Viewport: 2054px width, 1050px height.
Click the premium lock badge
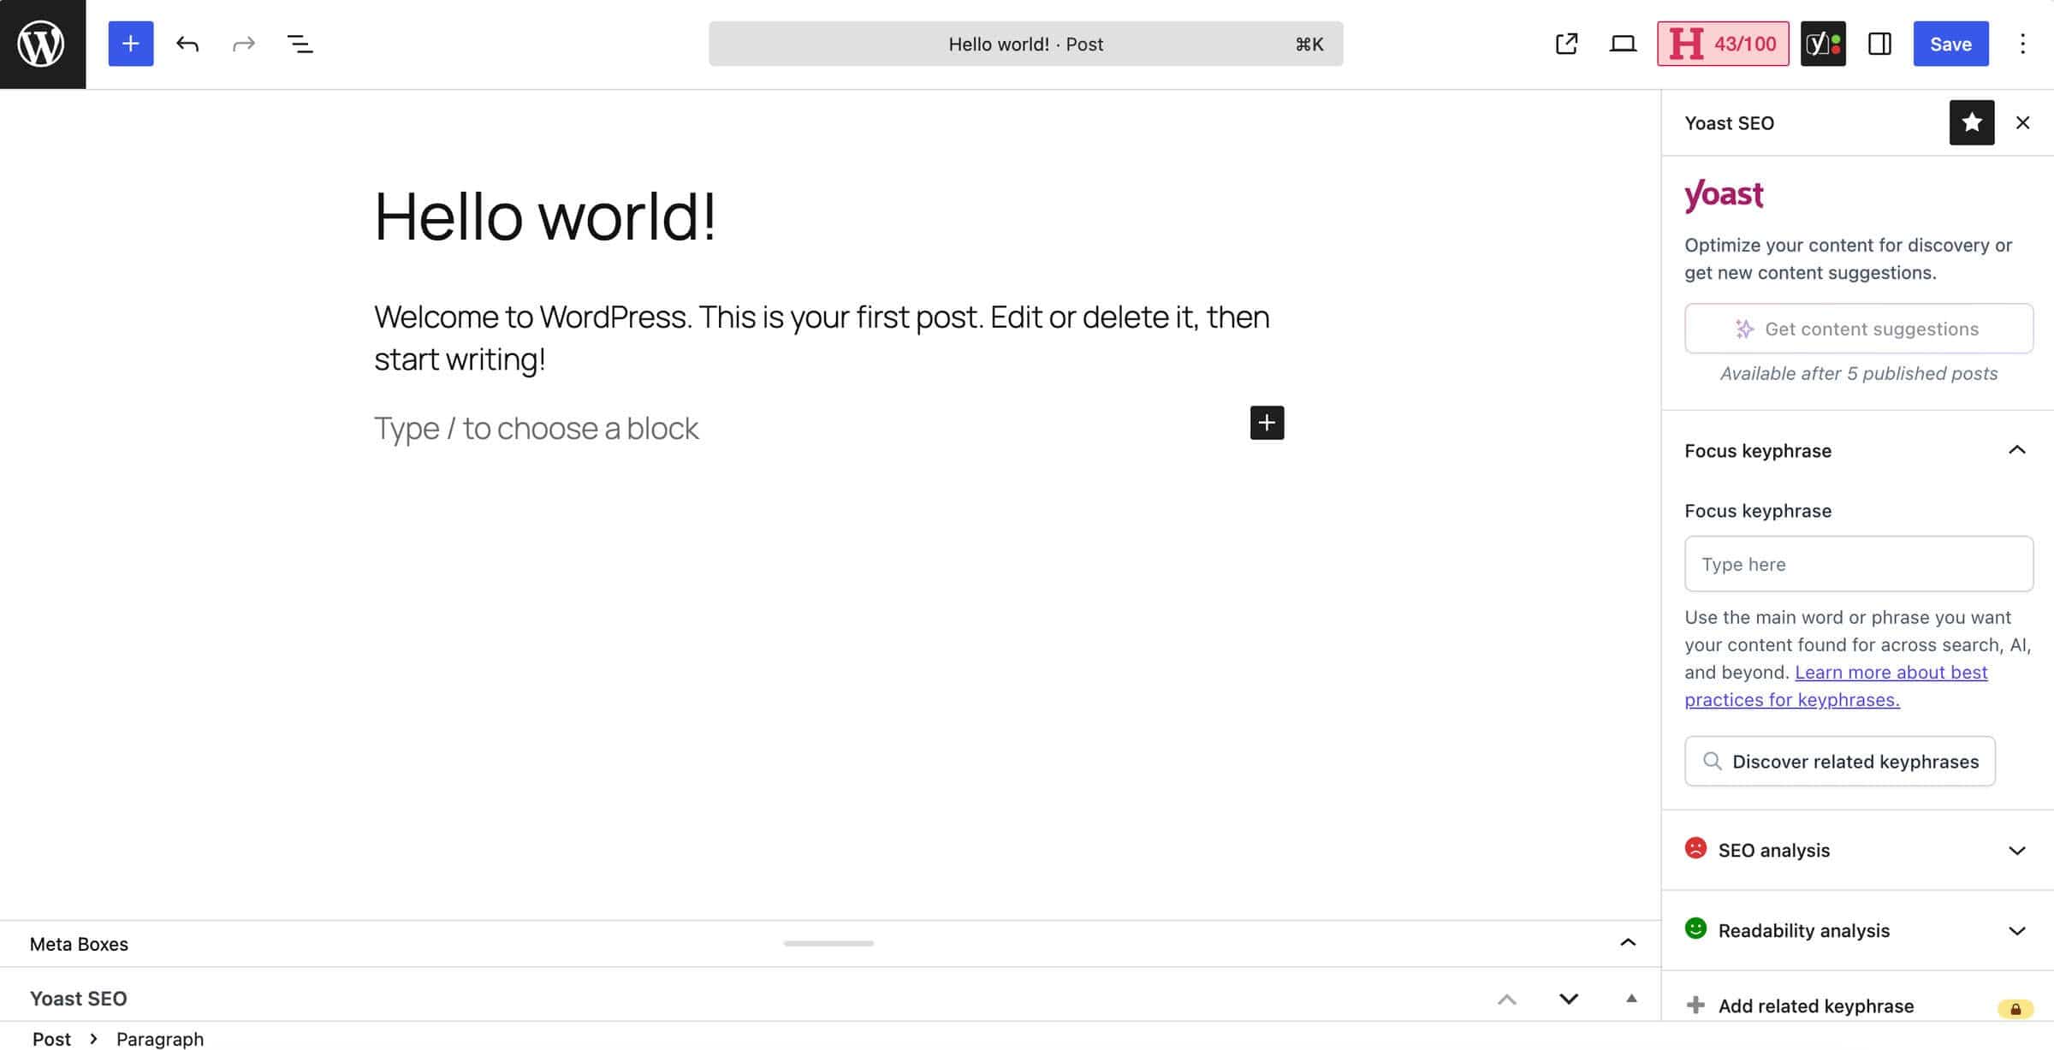click(x=2015, y=1009)
